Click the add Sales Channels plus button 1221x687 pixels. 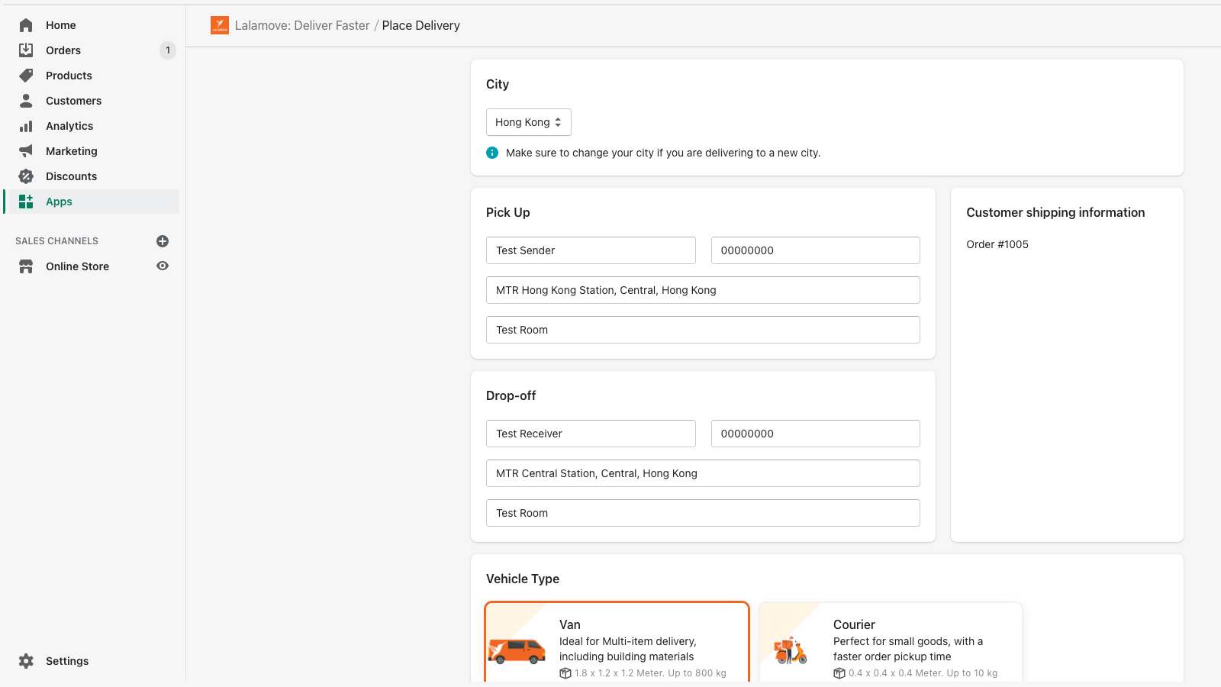(x=163, y=240)
